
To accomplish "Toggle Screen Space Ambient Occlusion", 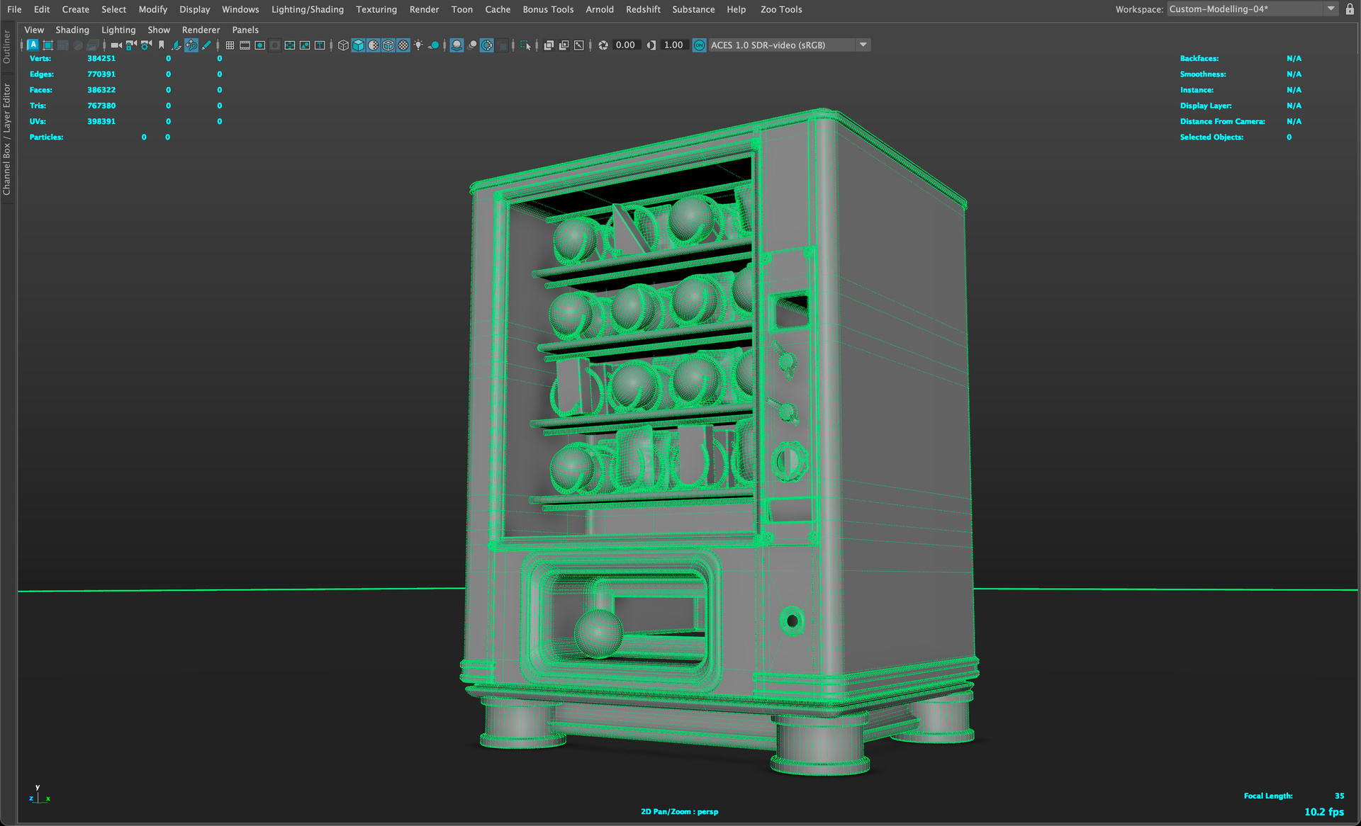I will [457, 45].
